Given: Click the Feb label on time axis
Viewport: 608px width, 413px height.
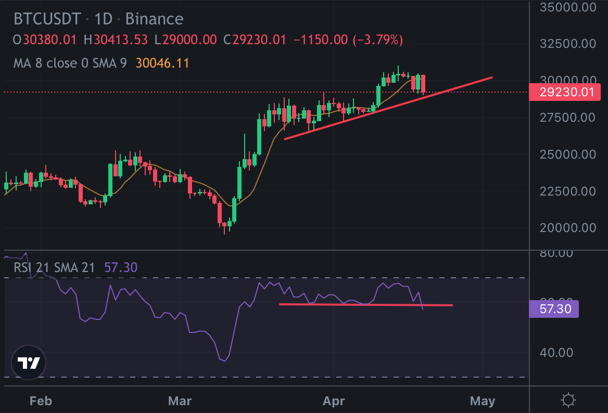Looking at the screenshot, I should (41, 401).
